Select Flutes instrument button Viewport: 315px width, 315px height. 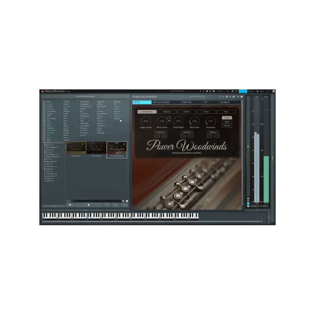pyautogui.click(x=226, y=112)
